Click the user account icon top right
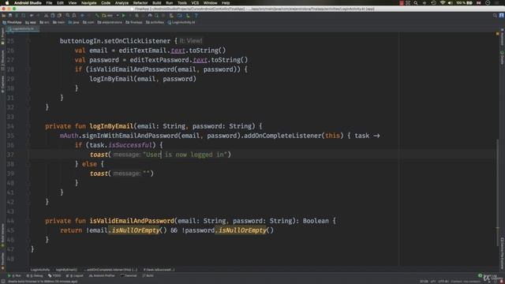Viewport: 505px width, 284px height. pyautogui.click(x=502, y=15)
